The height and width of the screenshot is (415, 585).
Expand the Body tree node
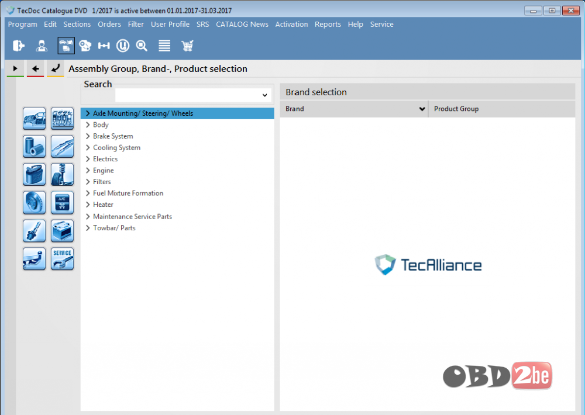point(88,124)
